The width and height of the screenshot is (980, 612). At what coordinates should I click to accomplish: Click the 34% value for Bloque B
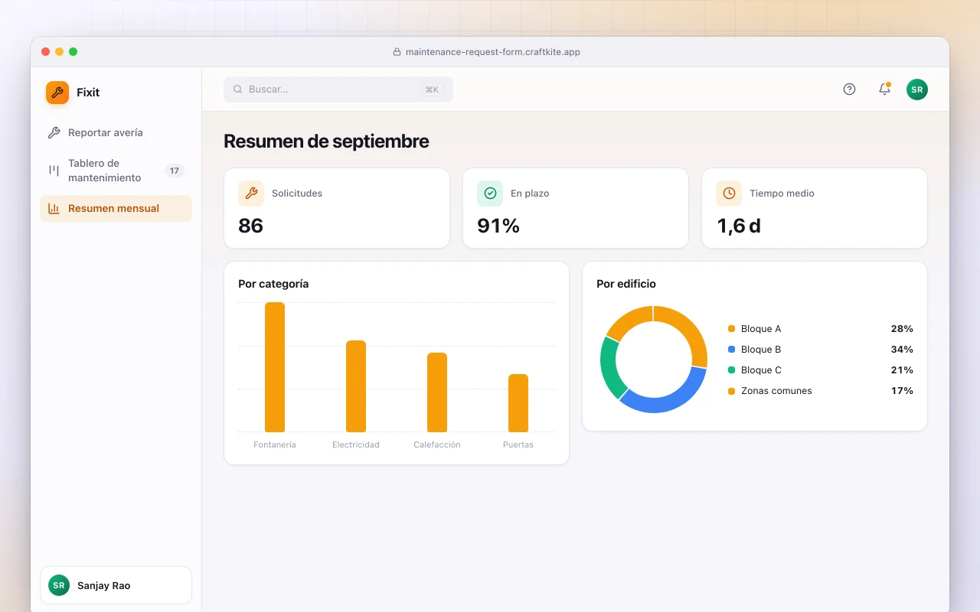902,350
